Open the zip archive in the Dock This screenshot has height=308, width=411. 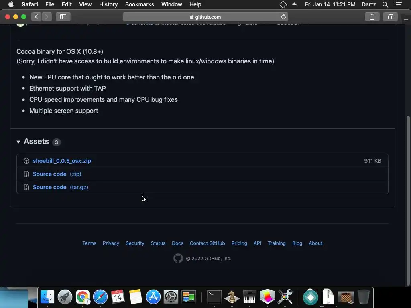coord(328,297)
